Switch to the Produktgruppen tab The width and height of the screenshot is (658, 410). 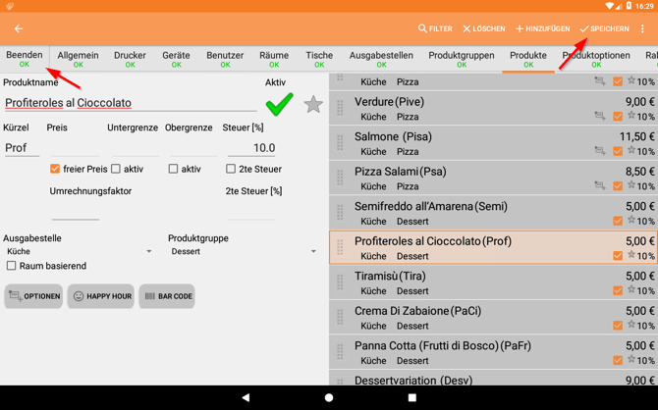click(461, 59)
